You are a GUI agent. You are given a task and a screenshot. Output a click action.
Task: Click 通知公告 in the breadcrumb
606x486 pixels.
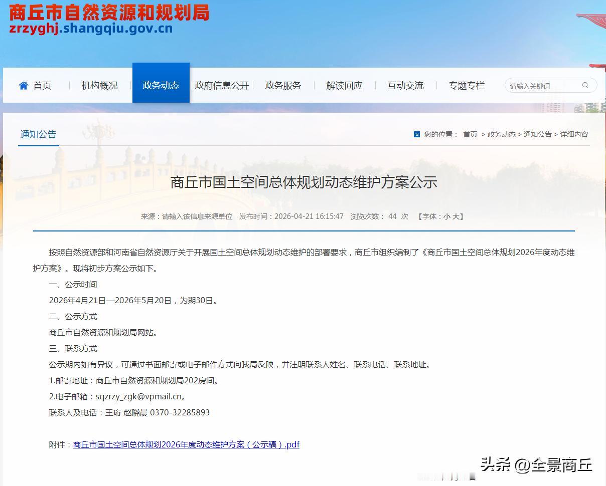pyautogui.click(x=537, y=134)
